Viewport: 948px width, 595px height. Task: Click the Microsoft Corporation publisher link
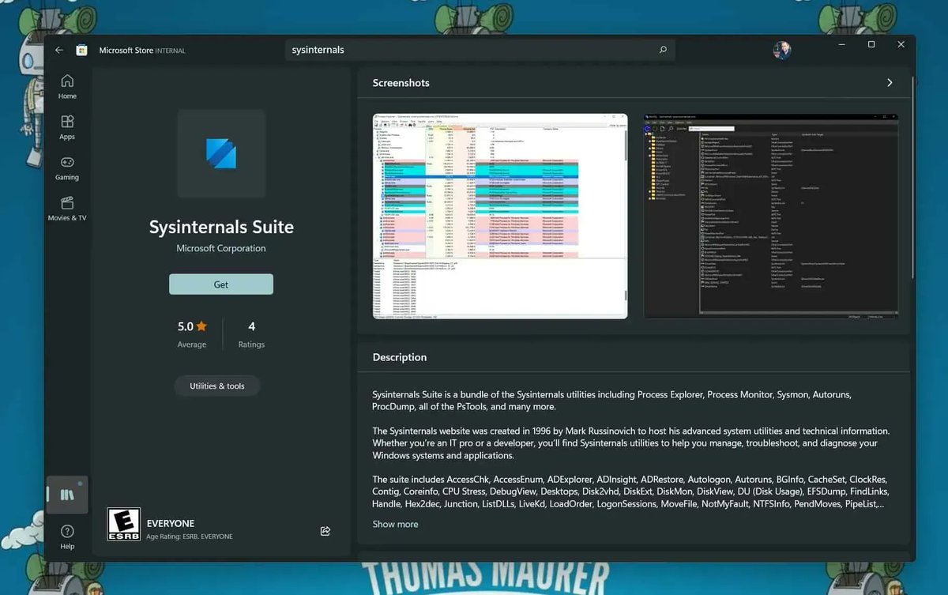[x=221, y=248]
